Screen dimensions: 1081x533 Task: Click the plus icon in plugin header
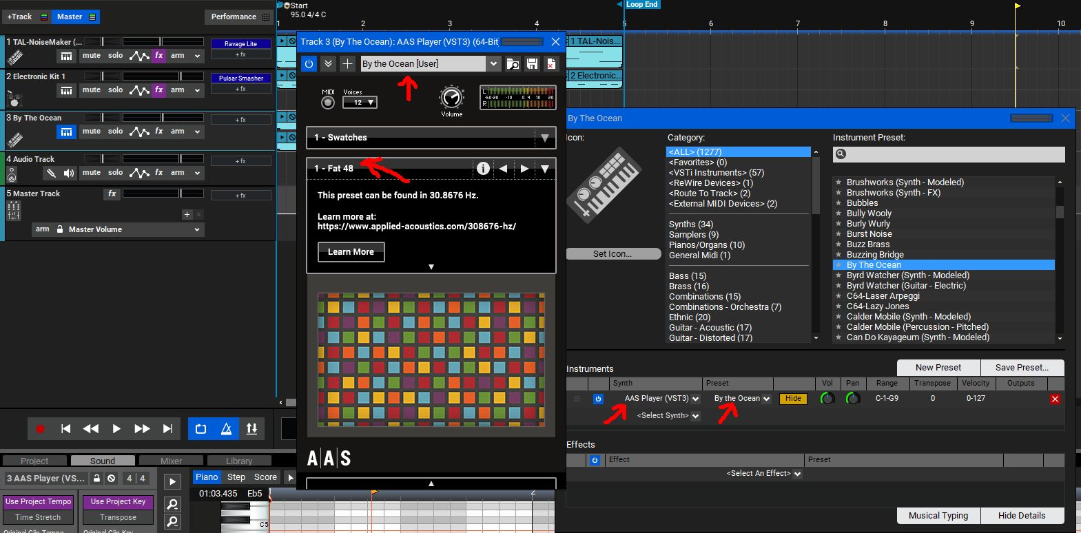pos(348,63)
